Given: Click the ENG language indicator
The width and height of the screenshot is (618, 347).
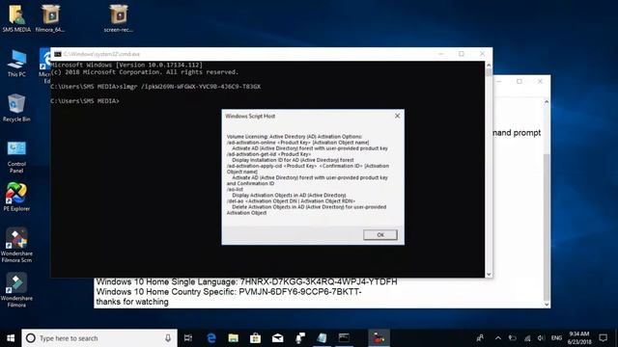Looking at the screenshot, I should pos(556,338).
